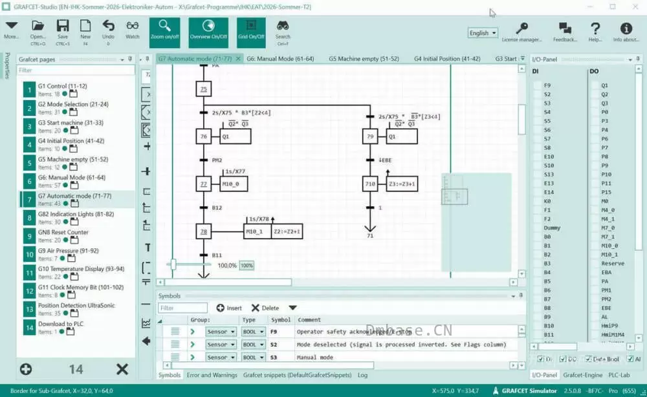Open Help question mark icon

595,32
